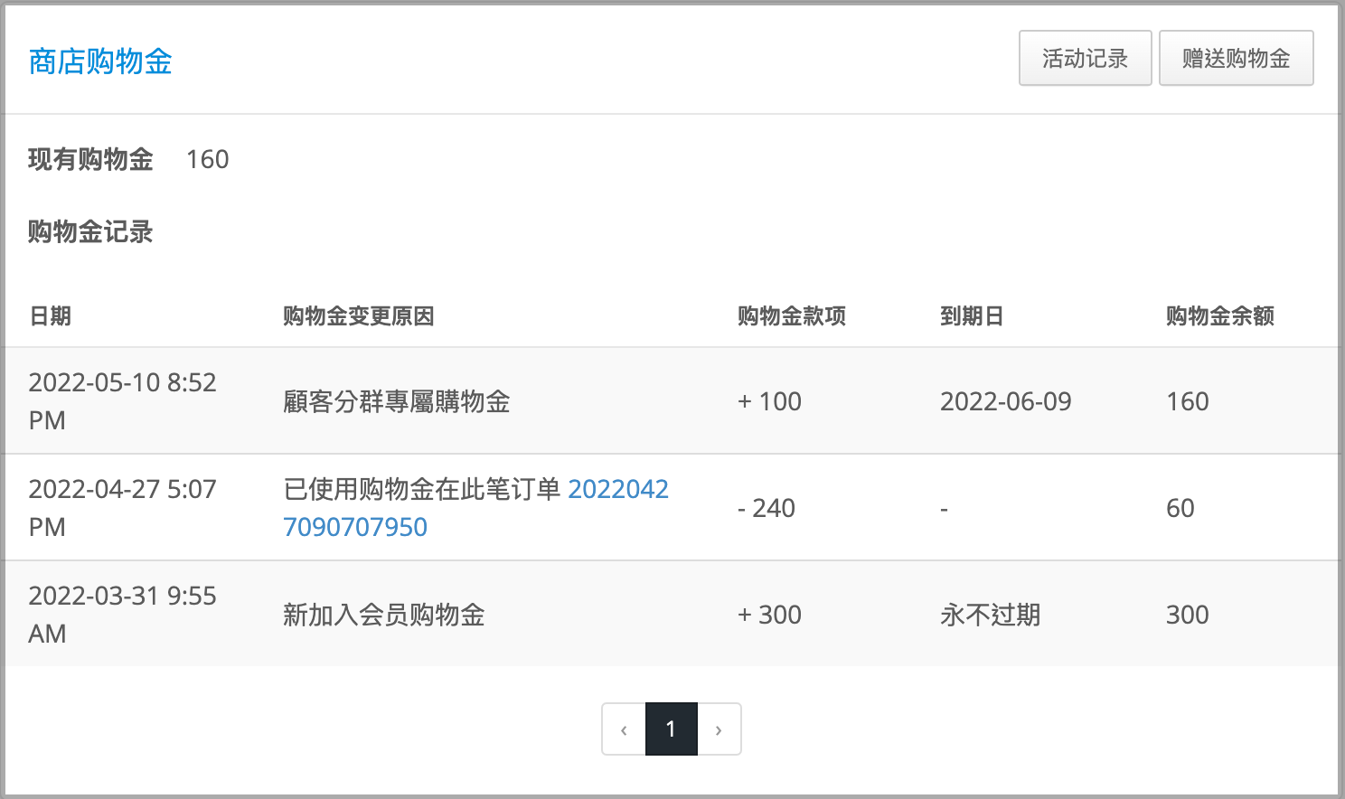This screenshot has height=799, width=1345.
Task: Select date 2022-05-10 8:52 PM
Action: (122, 401)
